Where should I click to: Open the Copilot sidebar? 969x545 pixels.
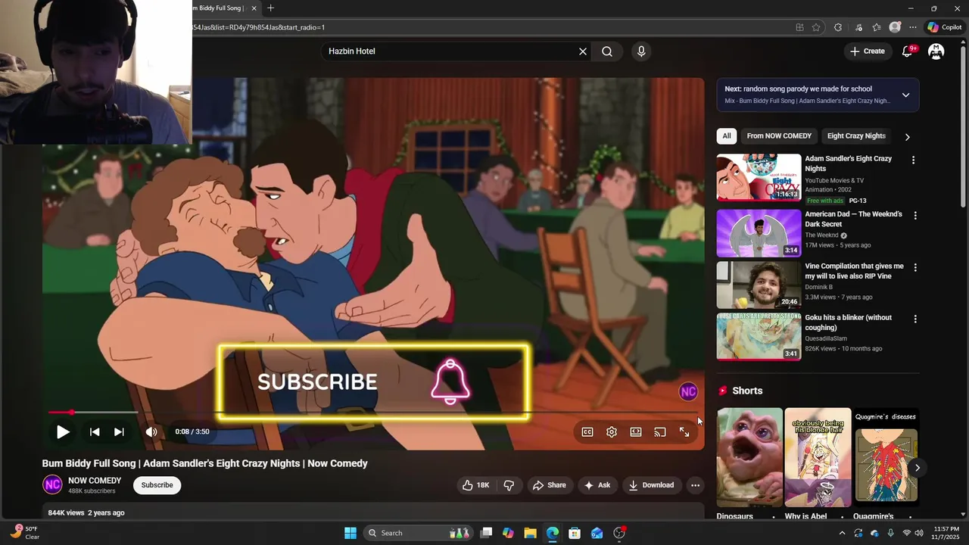pyautogui.click(x=945, y=27)
